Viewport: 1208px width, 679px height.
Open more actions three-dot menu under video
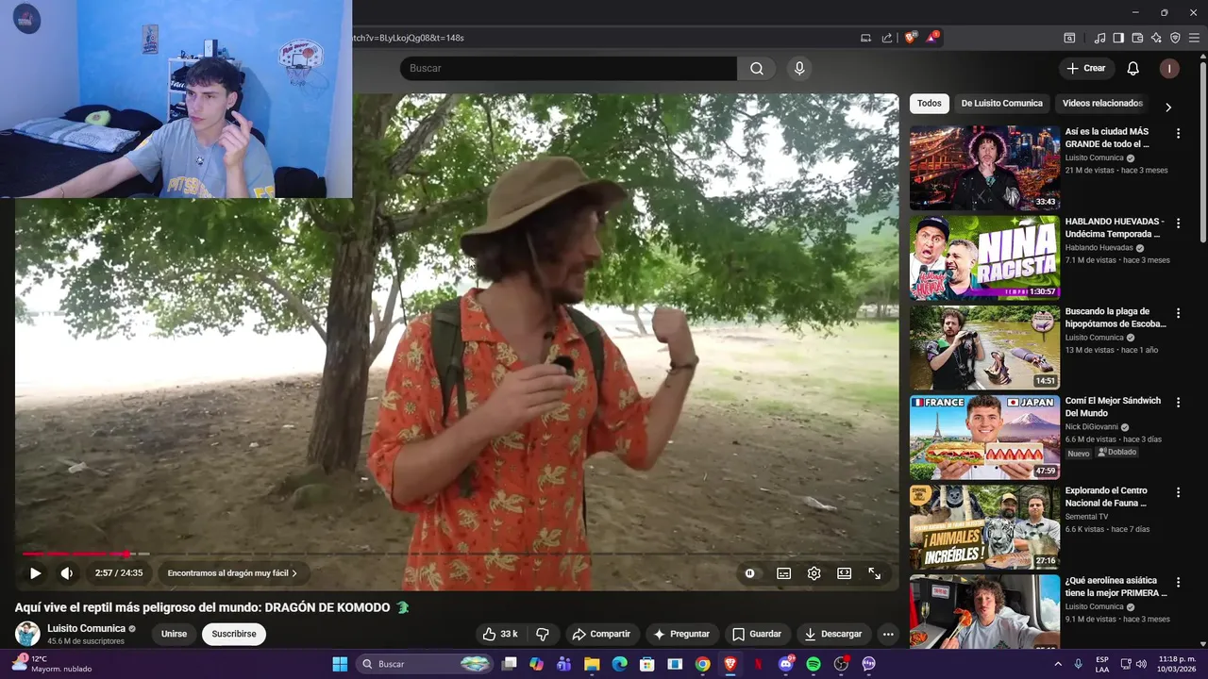click(x=887, y=634)
